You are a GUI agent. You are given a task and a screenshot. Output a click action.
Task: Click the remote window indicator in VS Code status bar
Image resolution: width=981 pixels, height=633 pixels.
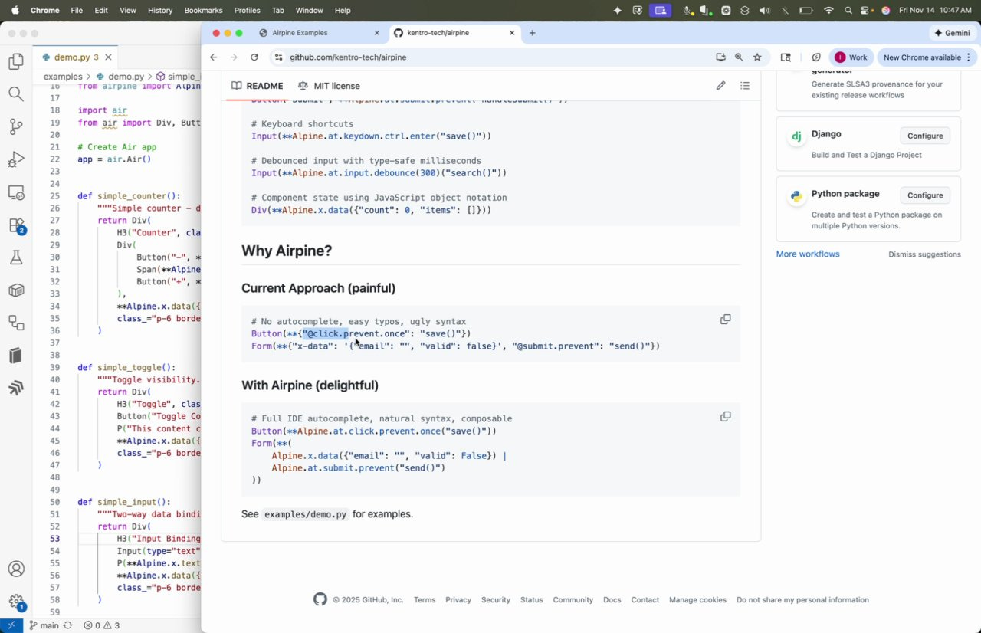point(11,625)
